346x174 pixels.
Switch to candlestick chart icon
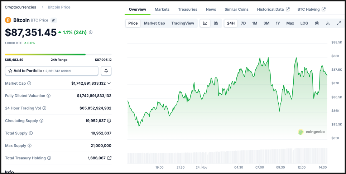tap(216, 23)
